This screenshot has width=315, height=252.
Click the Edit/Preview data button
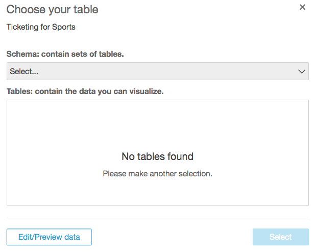(x=49, y=237)
